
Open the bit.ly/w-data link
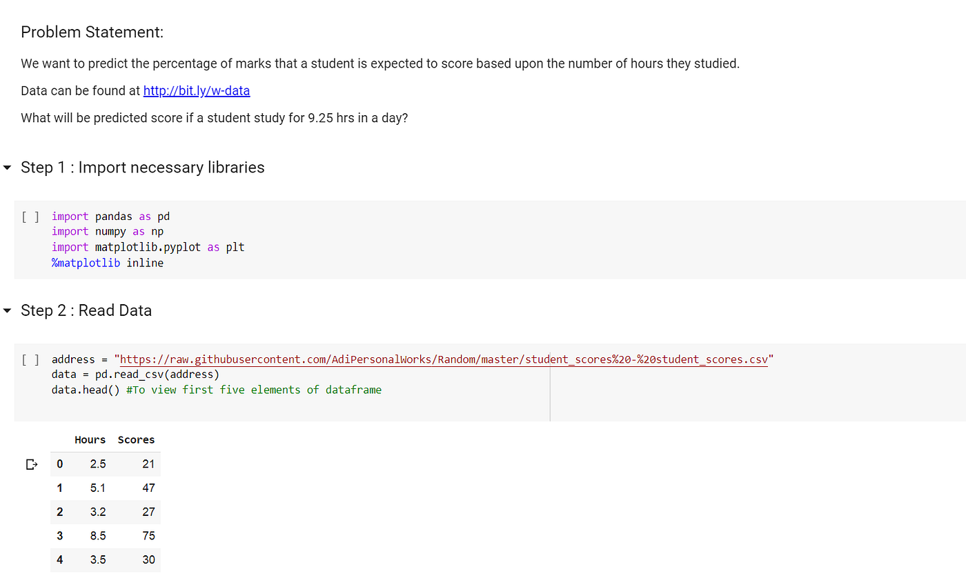click(x=197, y=90)
